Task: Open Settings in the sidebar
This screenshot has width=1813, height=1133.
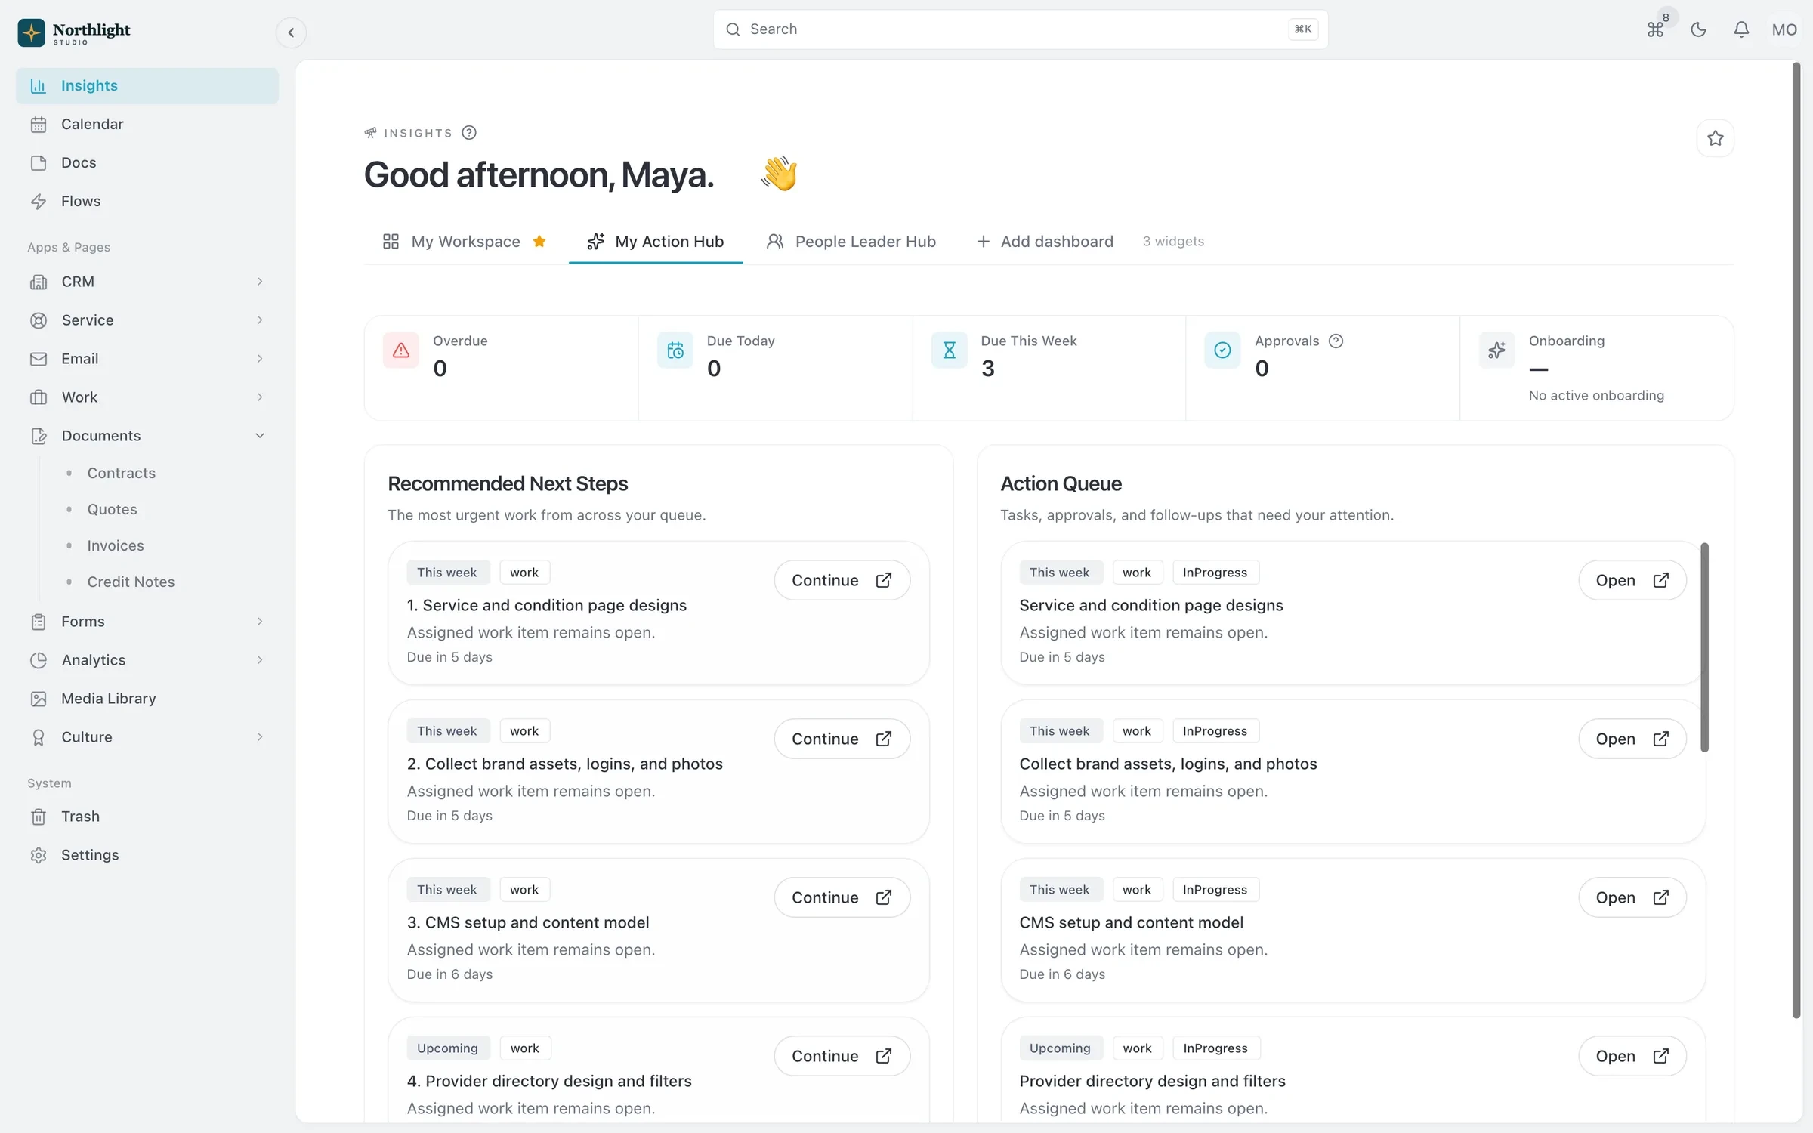Action: [x=147, y=855]
